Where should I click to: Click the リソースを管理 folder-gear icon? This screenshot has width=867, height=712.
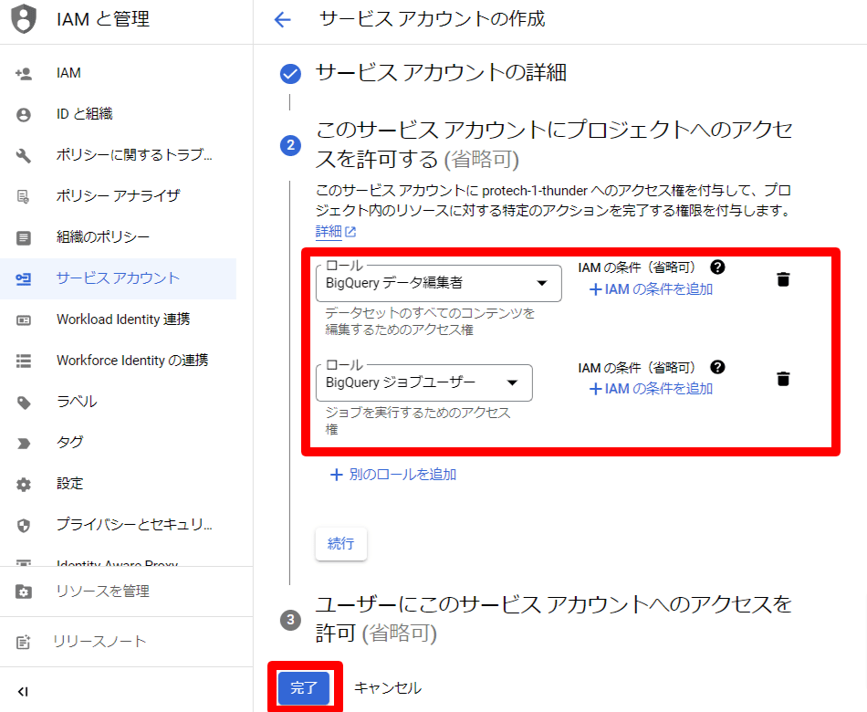pos(23,592)
